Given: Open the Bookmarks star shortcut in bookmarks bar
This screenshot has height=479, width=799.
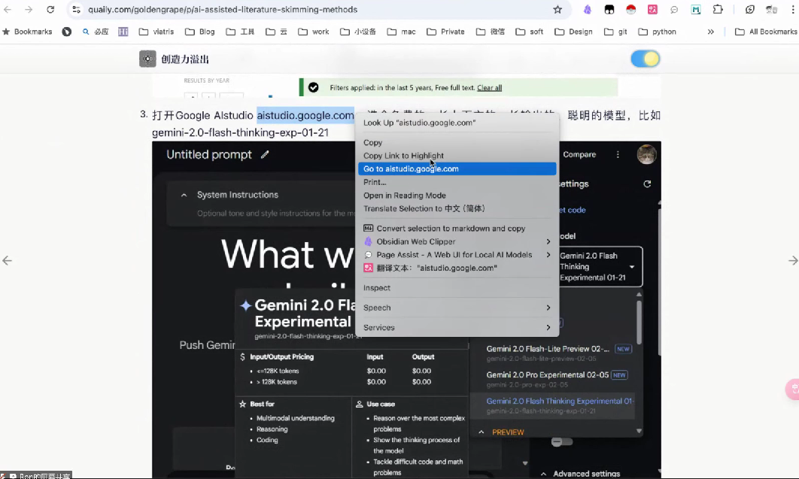Looking at the screenshot, I should tap(27, 32).
